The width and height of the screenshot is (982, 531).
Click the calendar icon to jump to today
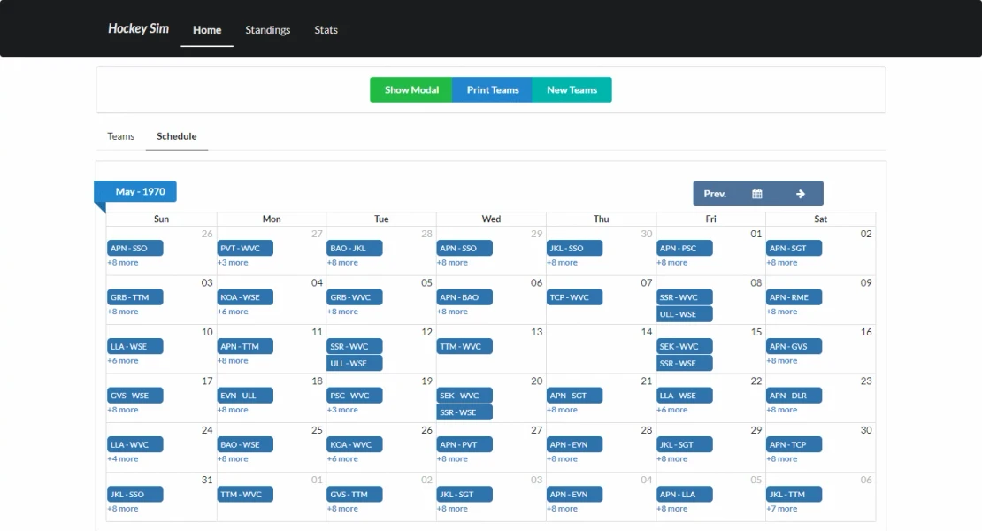[757, 194]
